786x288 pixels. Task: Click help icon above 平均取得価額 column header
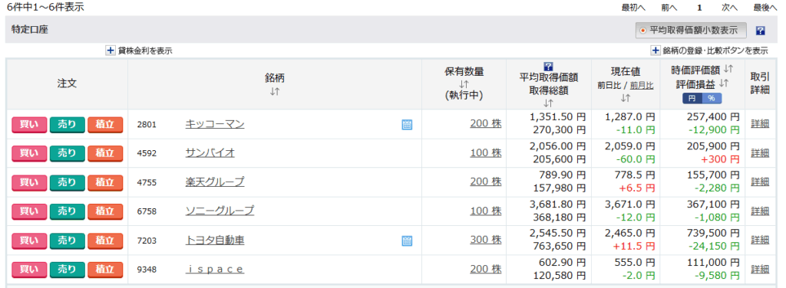tap(548, 66)
